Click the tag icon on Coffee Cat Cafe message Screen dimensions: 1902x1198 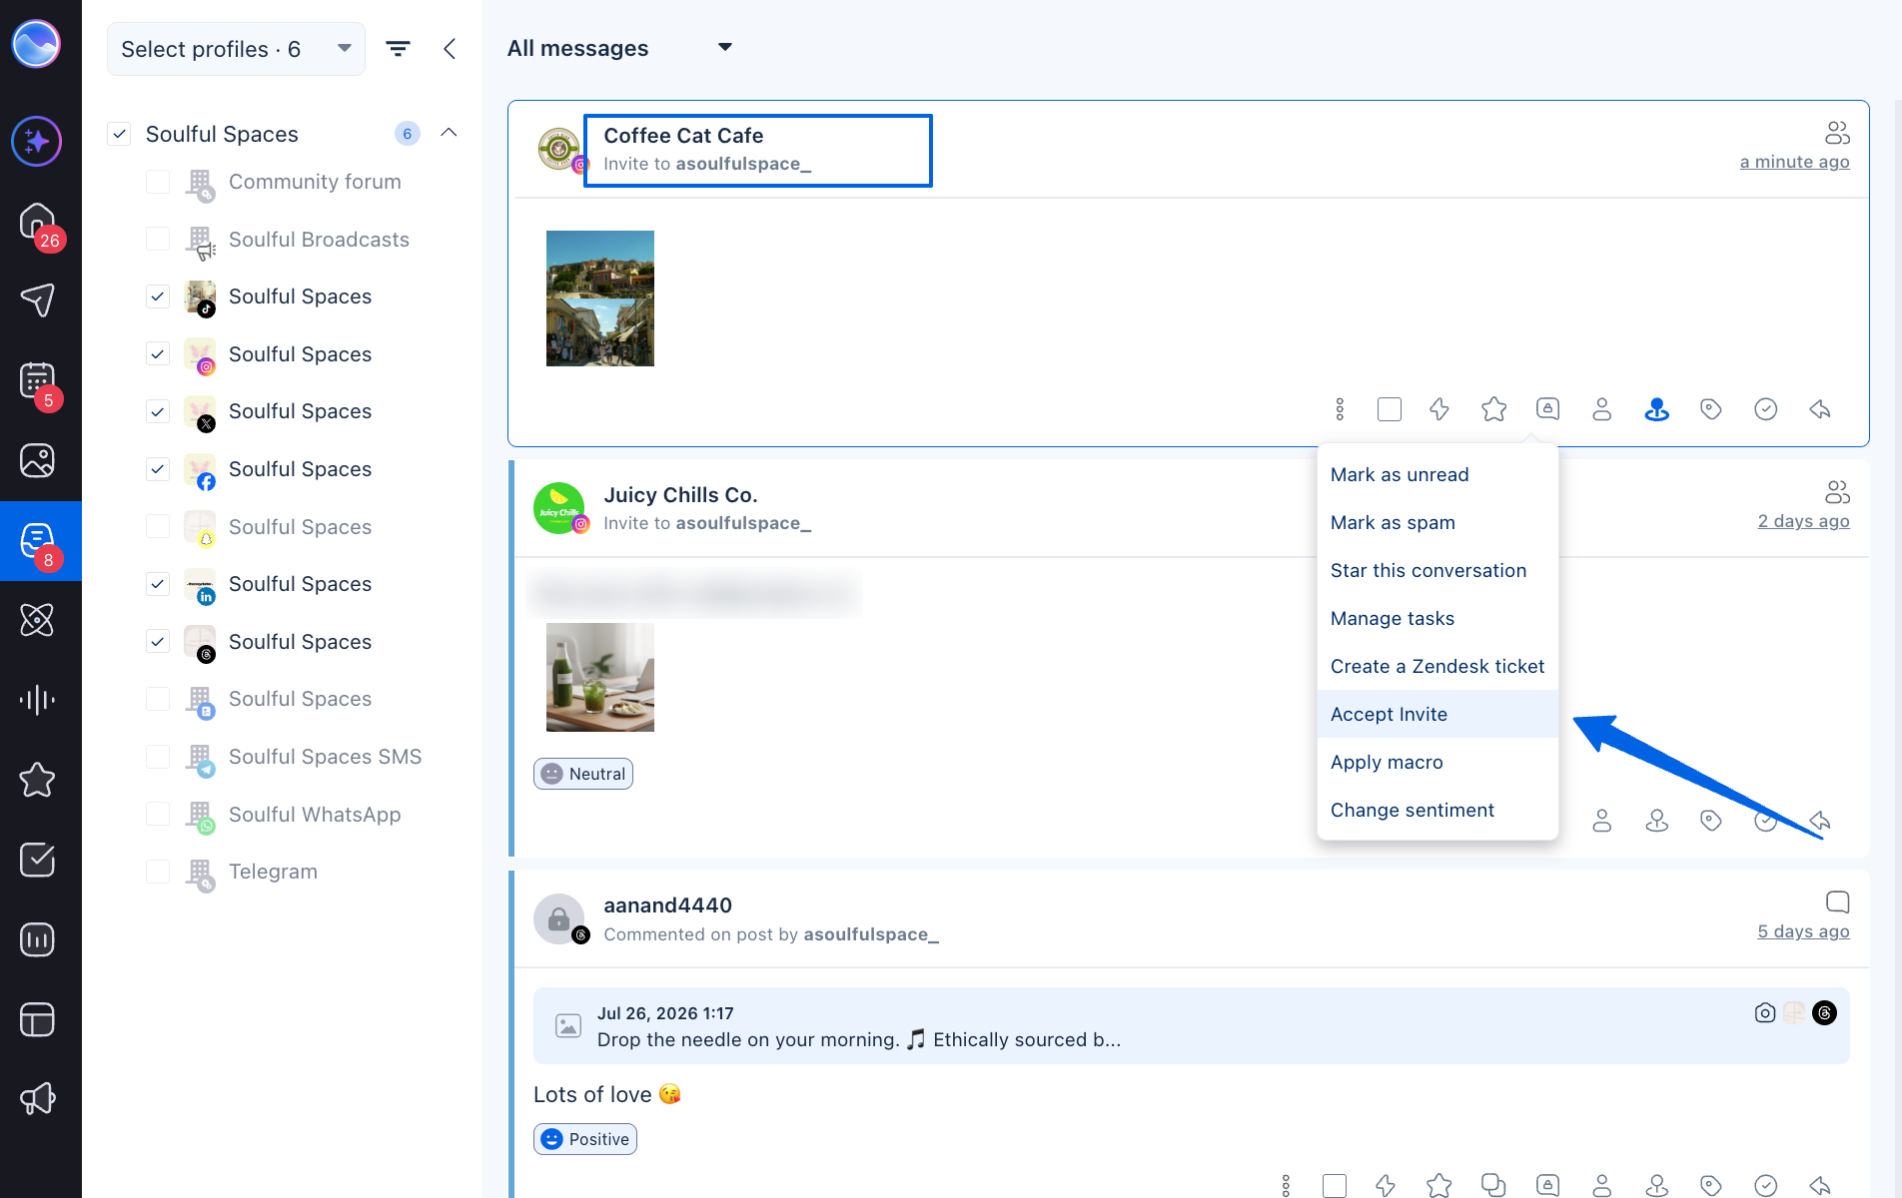(x=1711, y=409)
